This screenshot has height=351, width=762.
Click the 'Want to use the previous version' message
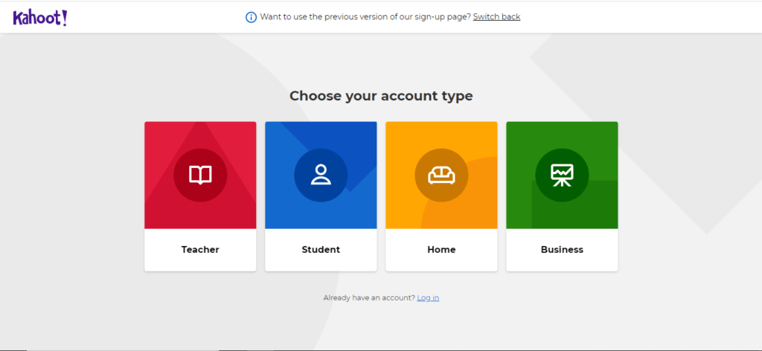pos(365,17)
